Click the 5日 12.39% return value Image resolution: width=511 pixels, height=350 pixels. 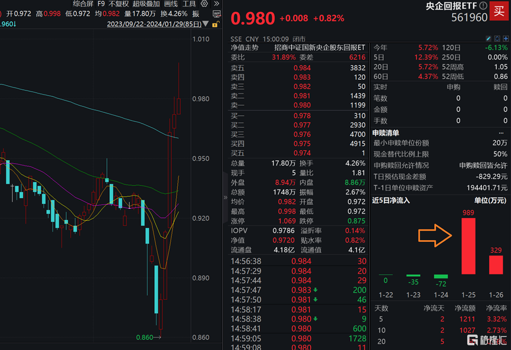point(426,57)
